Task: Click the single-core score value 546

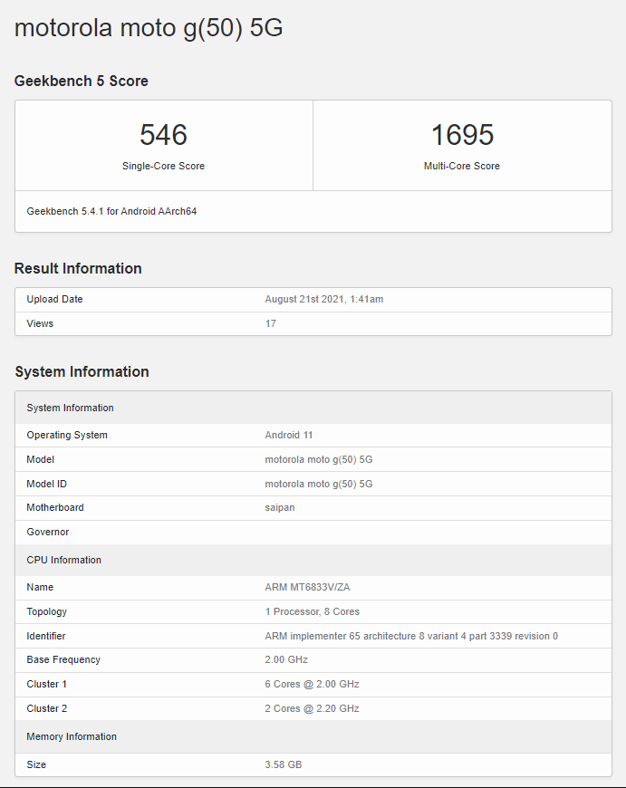Action: [163, 135]
